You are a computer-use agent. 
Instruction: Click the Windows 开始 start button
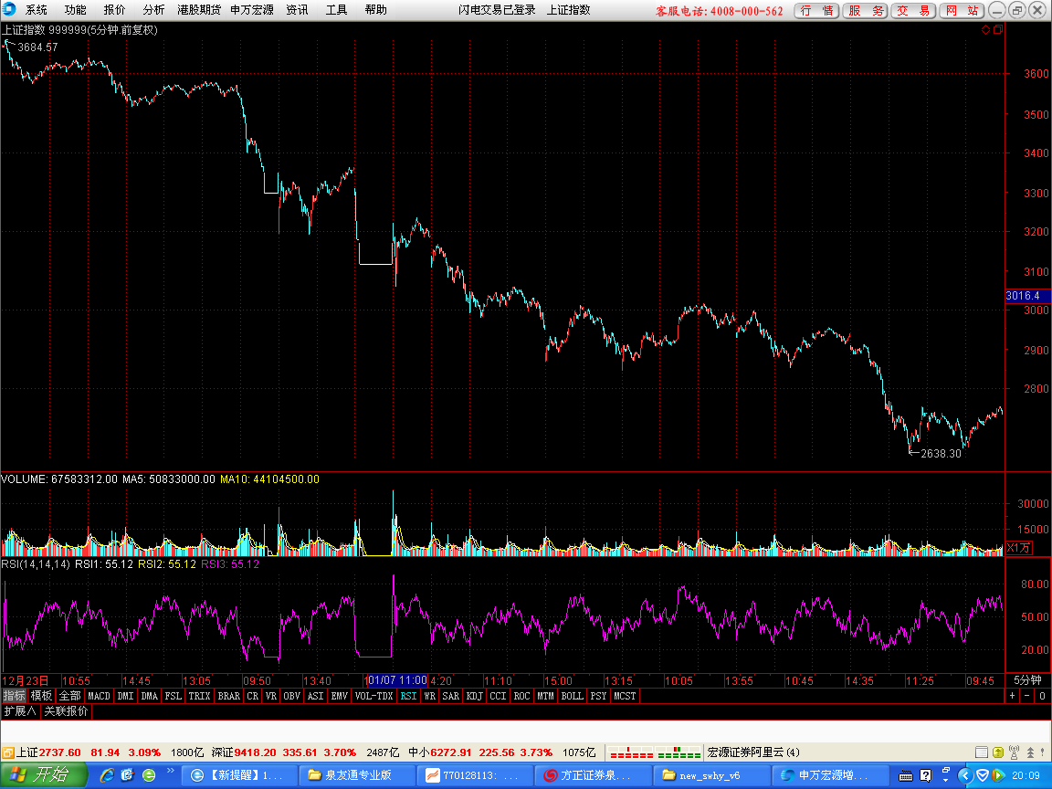tap(44, 775)
